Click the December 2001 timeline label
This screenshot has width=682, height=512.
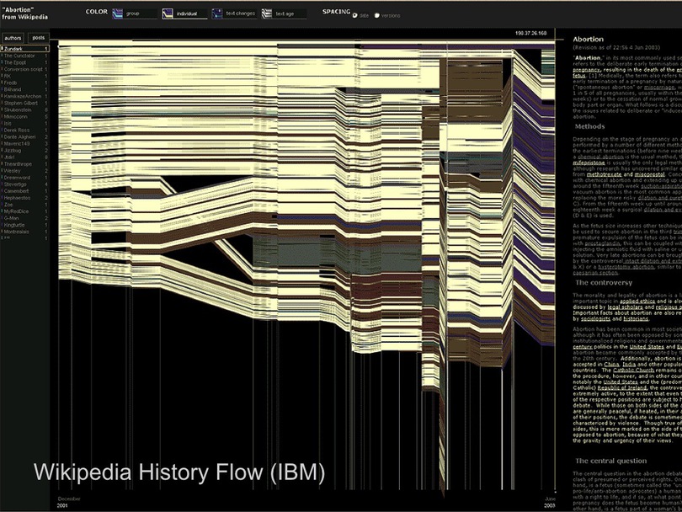tap(69, 503)
